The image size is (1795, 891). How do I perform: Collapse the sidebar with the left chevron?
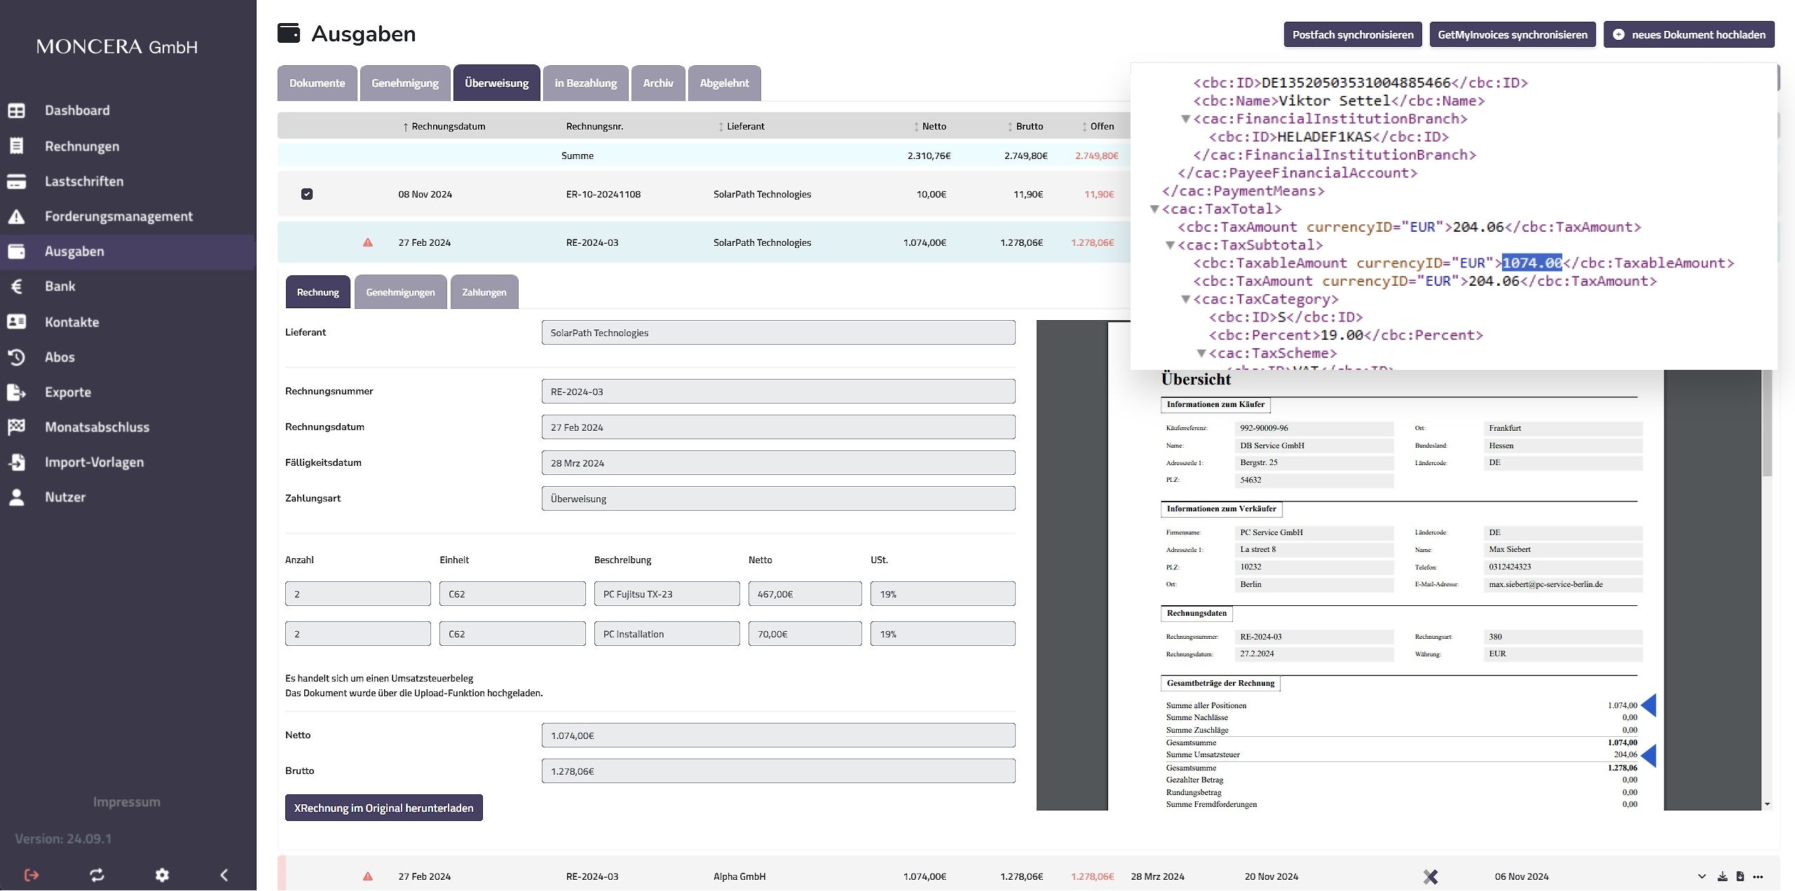pos(224,875)
